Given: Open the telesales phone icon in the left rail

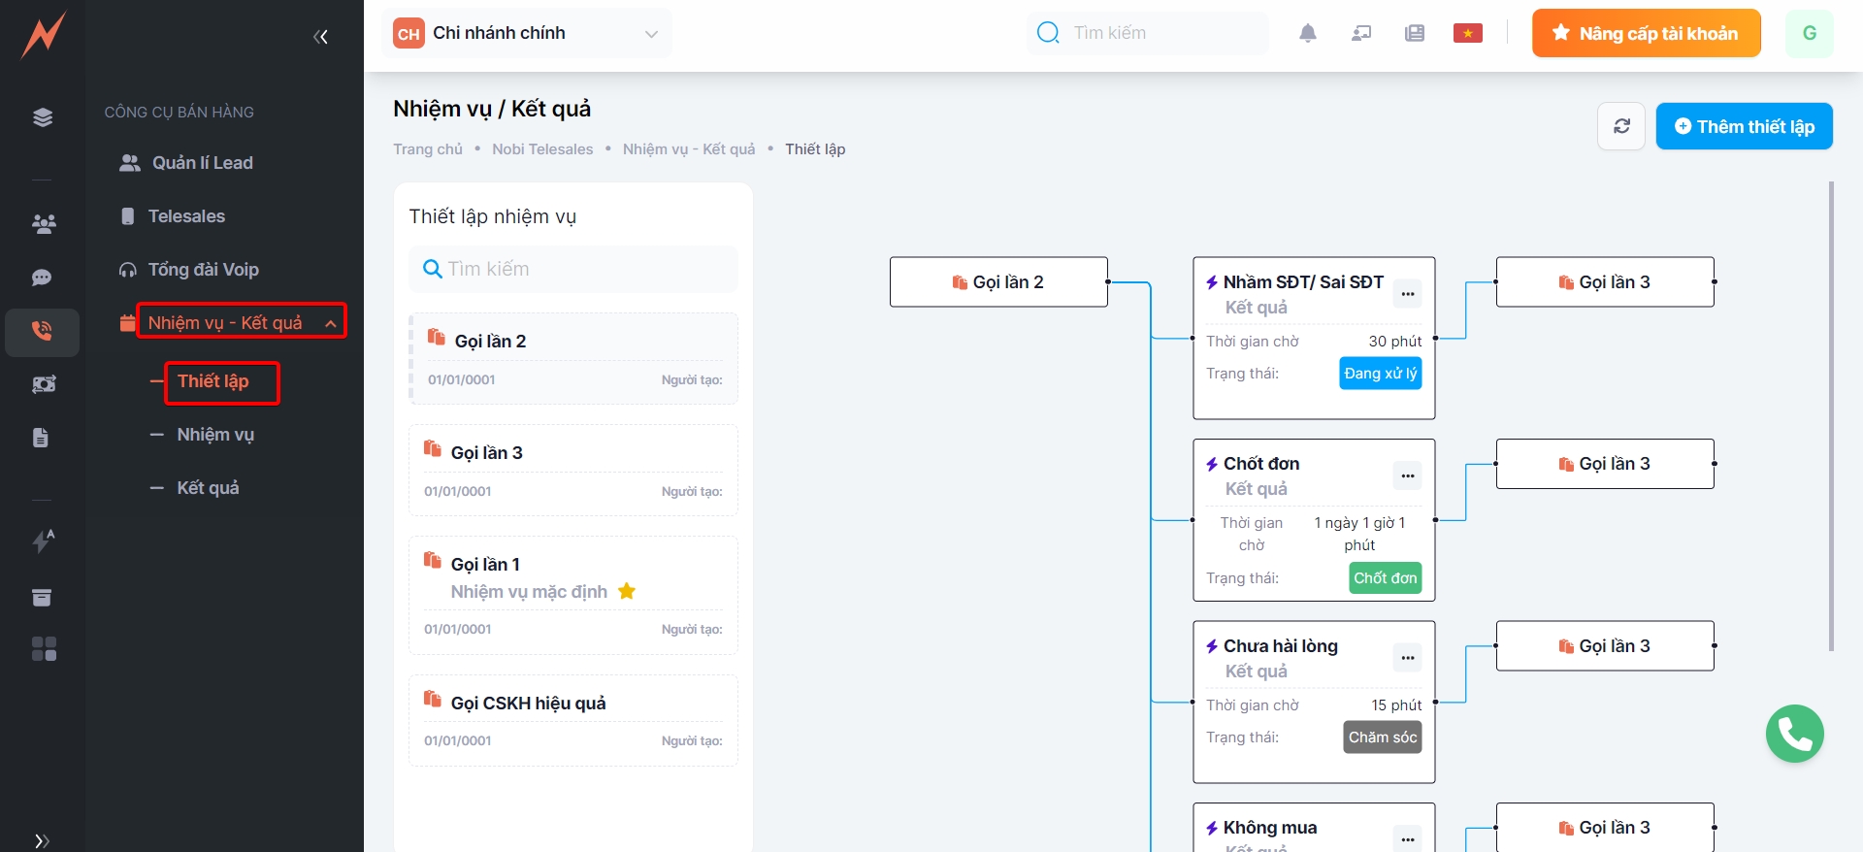Looking at the screenshot, I should click(42, 331).
